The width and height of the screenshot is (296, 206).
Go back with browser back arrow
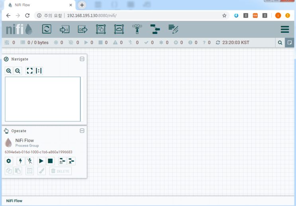8,16
